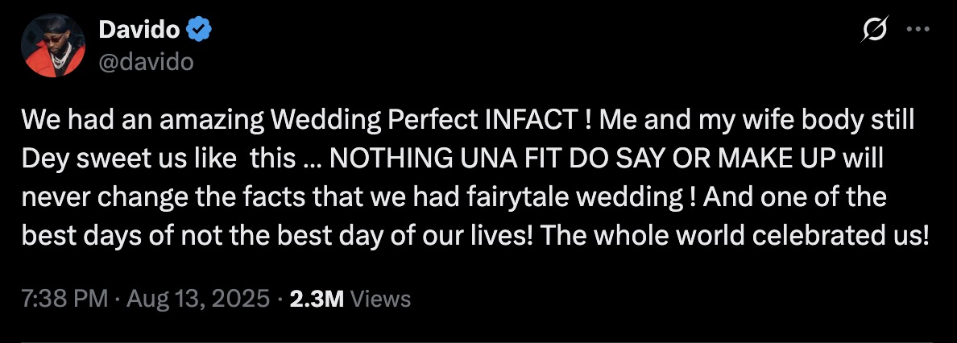Image resolution: width=957 pixels, height=343 pixels.
Task: Click the Grok slashed-circle icon
Action: point(875,31)
